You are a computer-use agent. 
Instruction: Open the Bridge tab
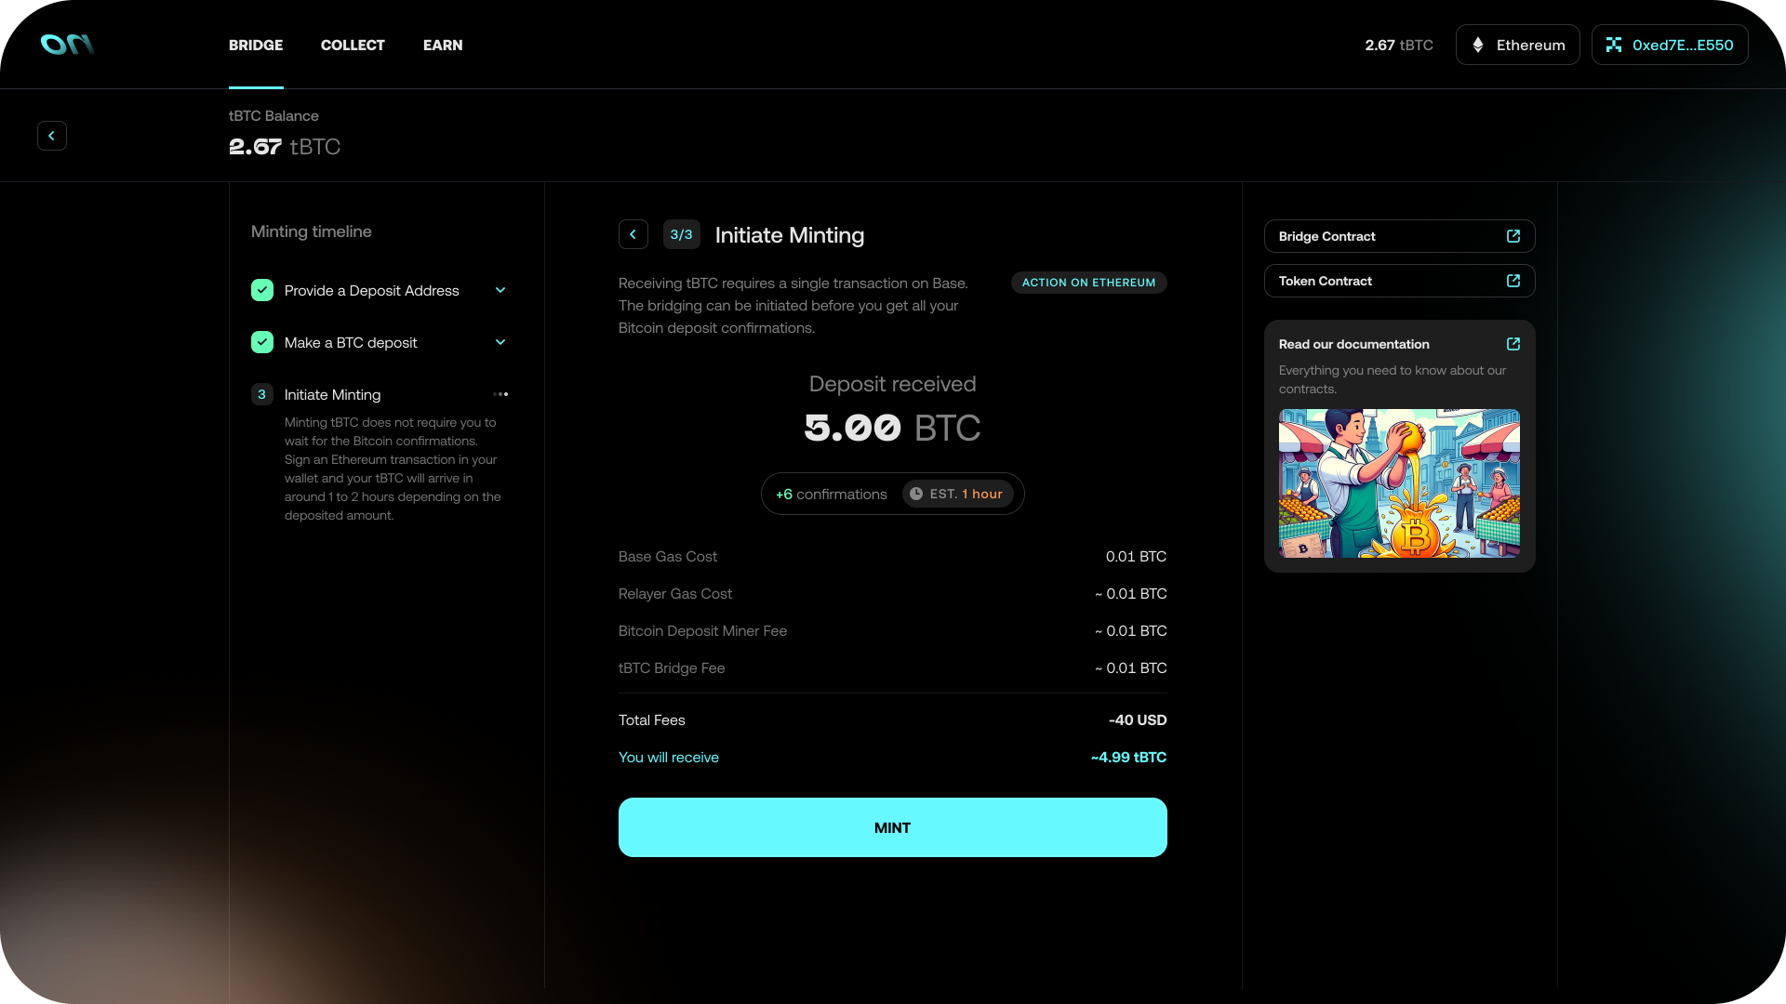[256, 45]
